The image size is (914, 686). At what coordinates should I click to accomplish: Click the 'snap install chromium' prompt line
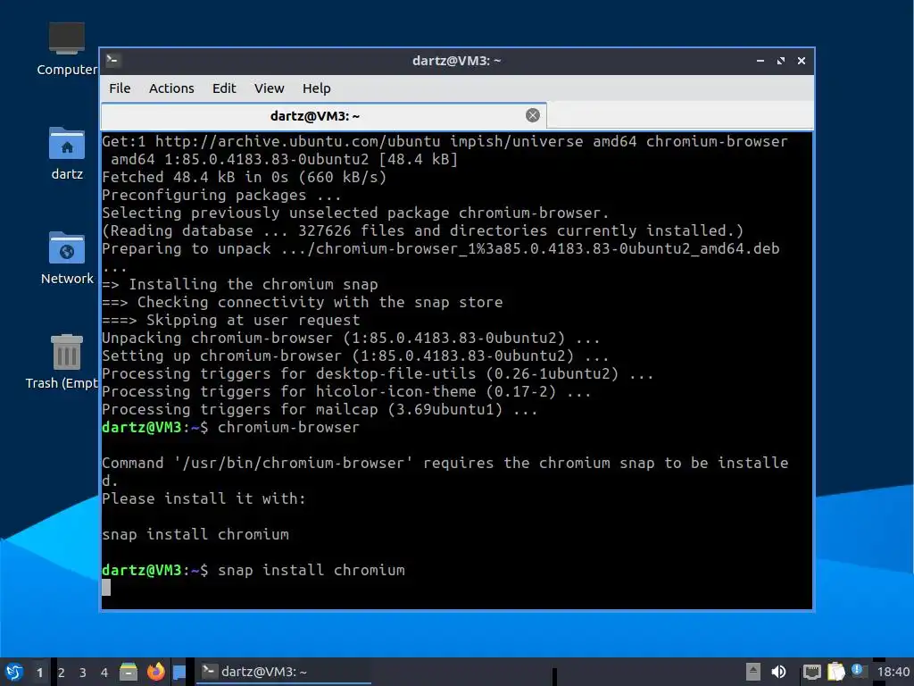[253, 570]
